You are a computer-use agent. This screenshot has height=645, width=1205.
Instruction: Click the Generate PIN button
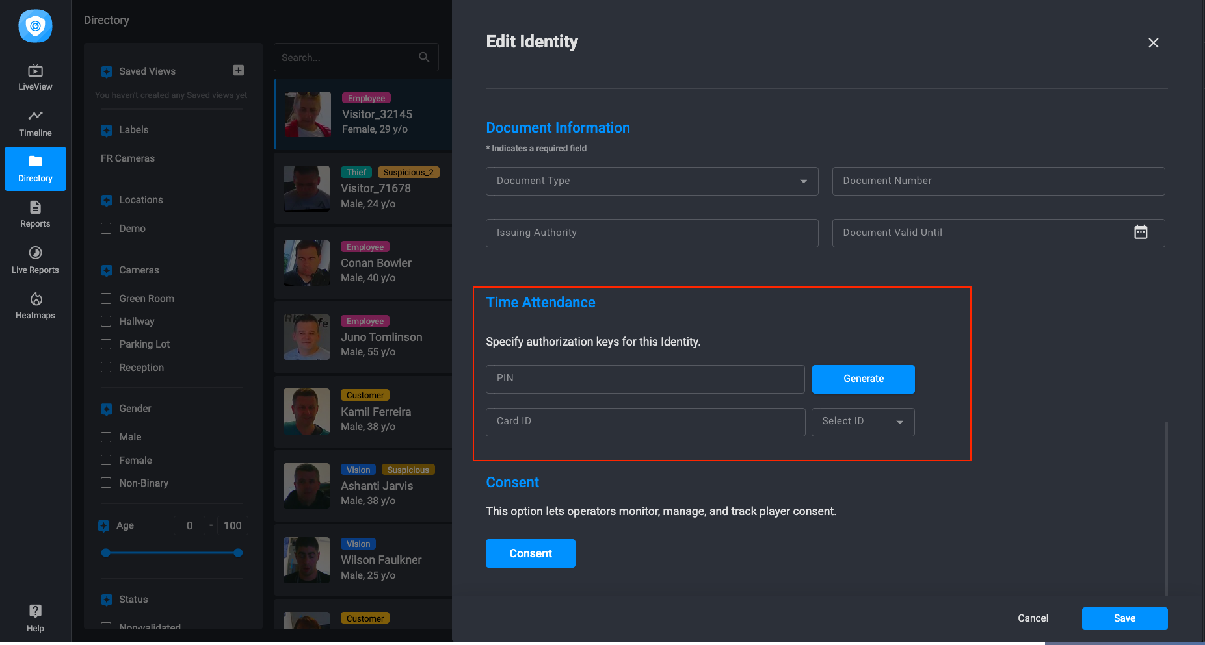click(x=864, y=379)
